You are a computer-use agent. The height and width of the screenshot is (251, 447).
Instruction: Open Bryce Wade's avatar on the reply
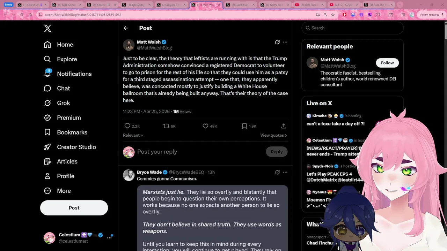pyautogui.click(x=129, y=175)
